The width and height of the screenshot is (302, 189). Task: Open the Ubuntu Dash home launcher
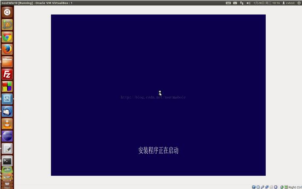7,12
